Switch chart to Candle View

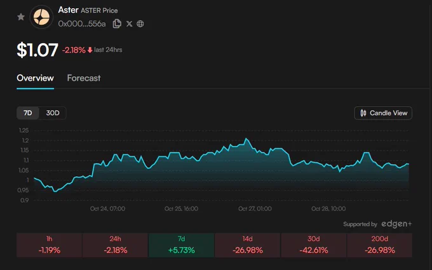383,113
